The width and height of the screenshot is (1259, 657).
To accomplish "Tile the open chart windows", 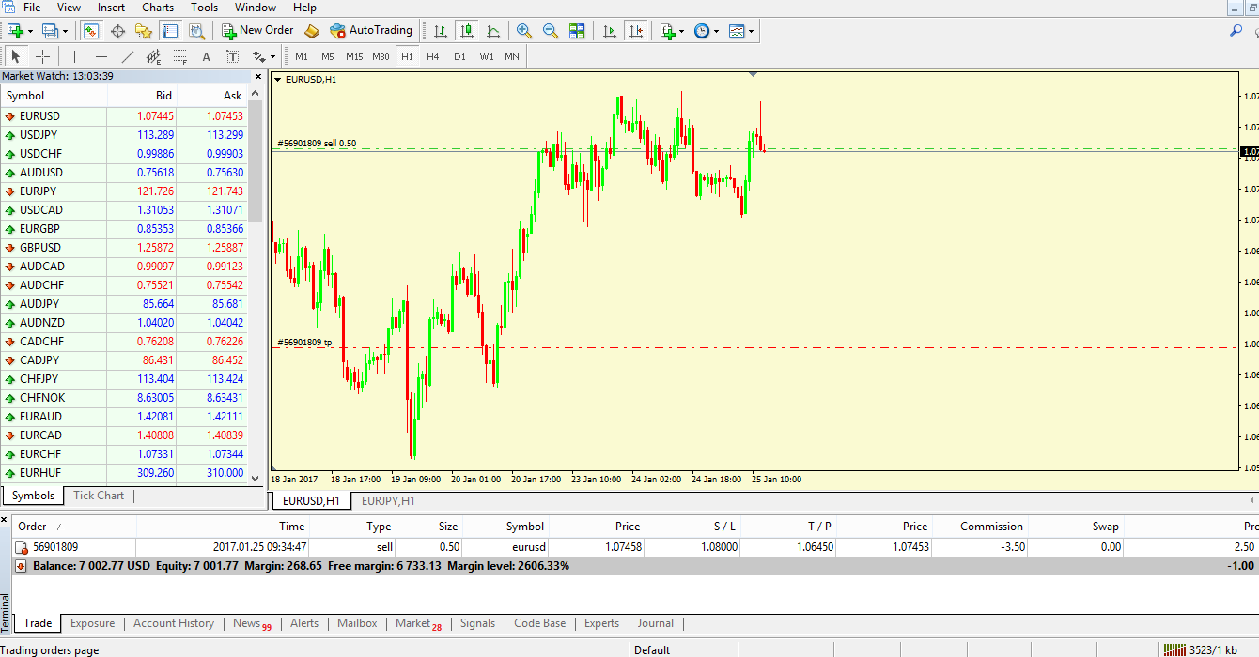I will (x=576, y=30).
